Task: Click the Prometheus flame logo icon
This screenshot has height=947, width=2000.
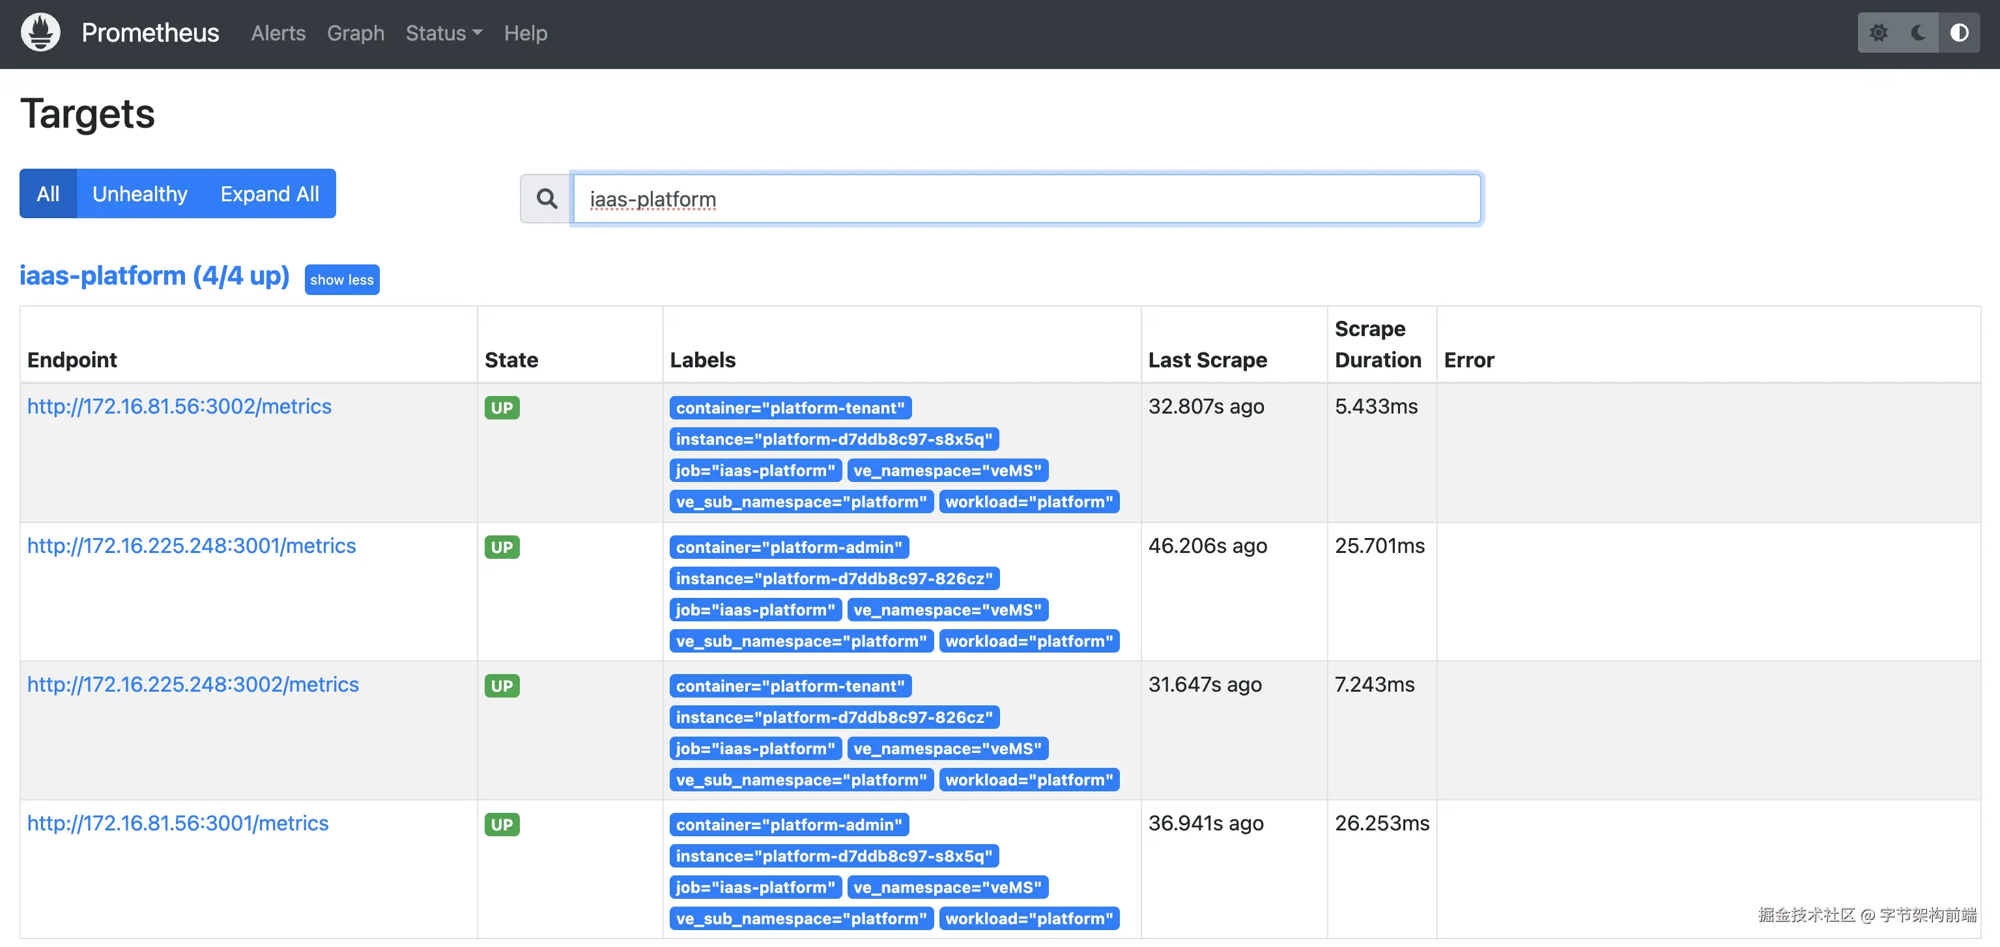Action: point(40,33)
